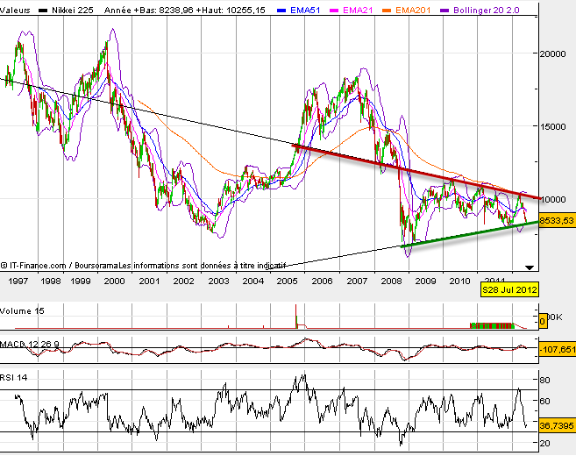Click the MACD 12 26 9 indicator title
The width and height of the screenshot is (576, 456).
(31, 340)
